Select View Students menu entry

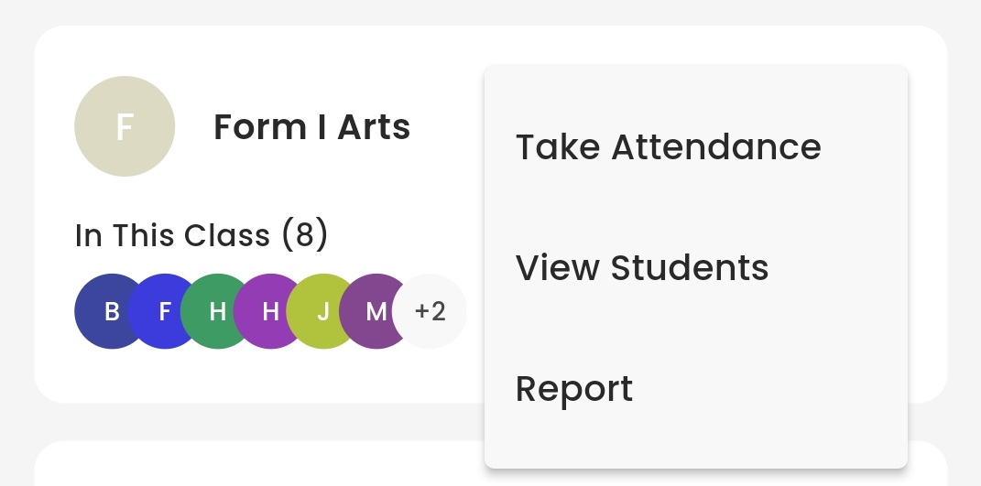pos(642,268)
